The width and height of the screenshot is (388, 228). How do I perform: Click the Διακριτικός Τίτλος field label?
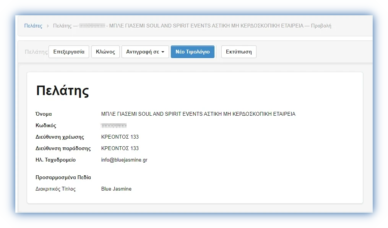pos(55,189)
